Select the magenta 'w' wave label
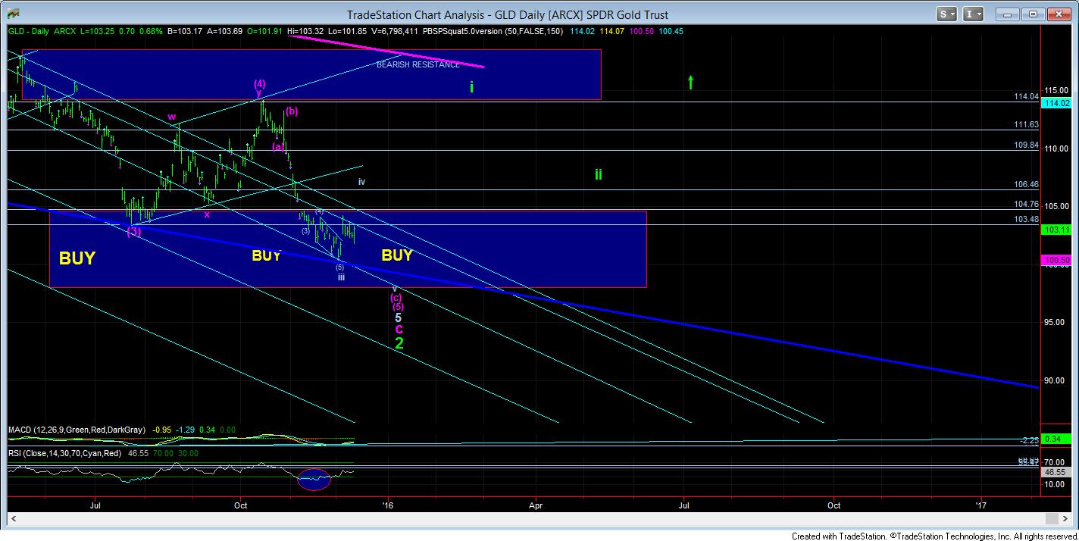This screenshot has height=541, width=1079. click(x=172, y=117)
